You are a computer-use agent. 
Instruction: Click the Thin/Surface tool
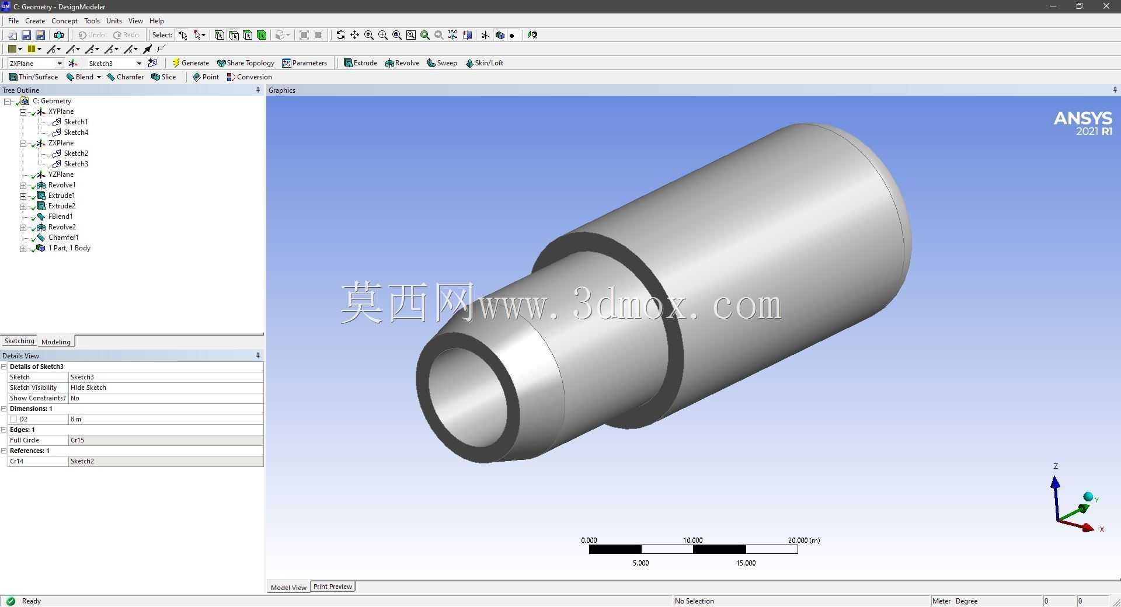(x=33, y=77)
